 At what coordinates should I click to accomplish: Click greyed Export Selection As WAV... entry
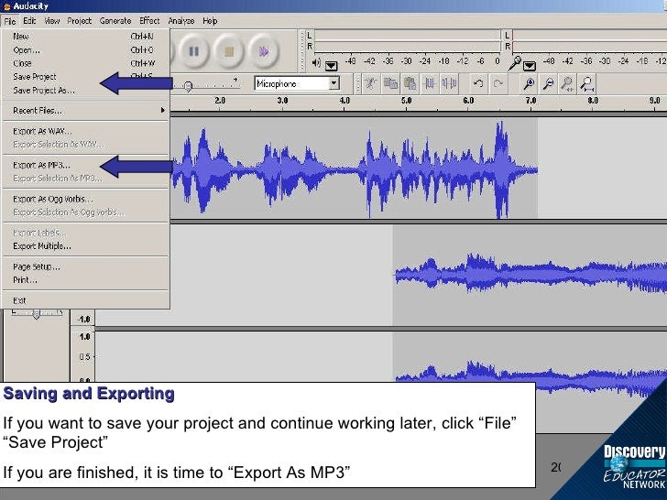click(85, 145)
